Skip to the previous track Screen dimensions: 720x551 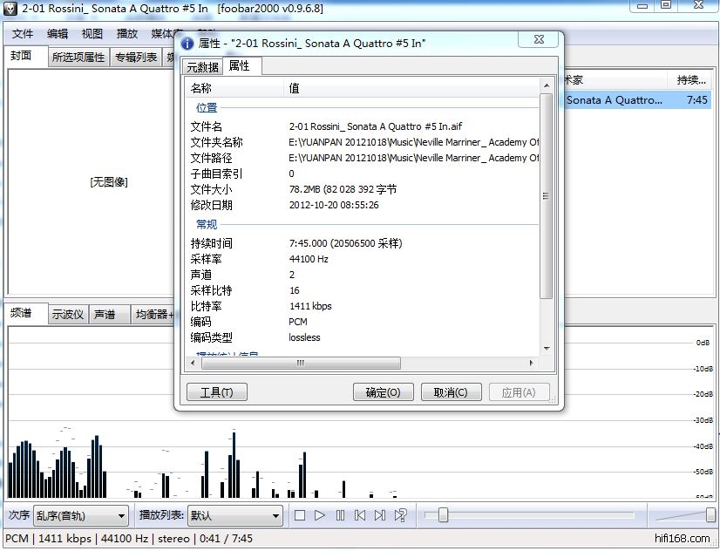(360, 515)
